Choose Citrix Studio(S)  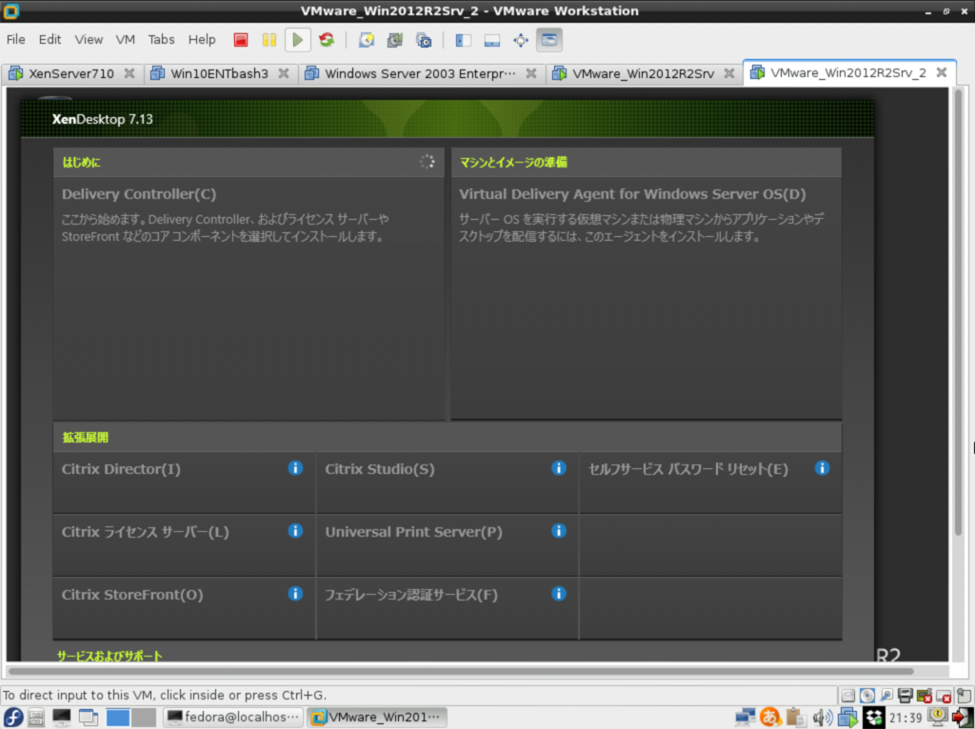click(380, 469)
